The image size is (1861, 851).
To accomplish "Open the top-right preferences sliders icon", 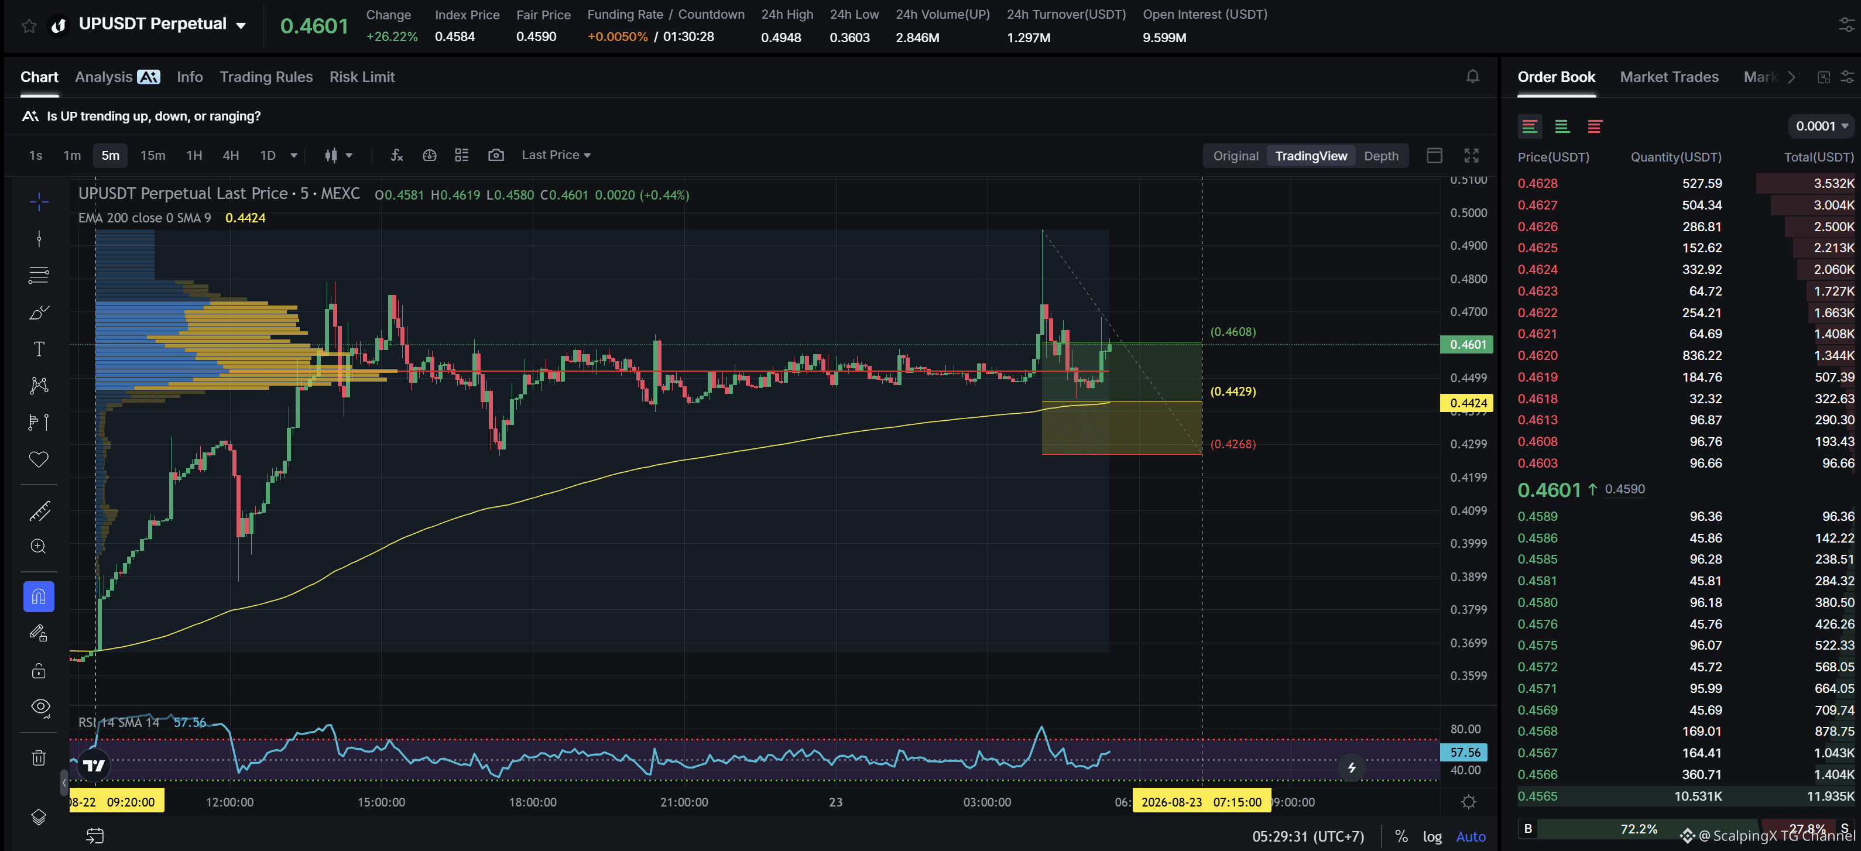I will click(x=1846, y=25).
